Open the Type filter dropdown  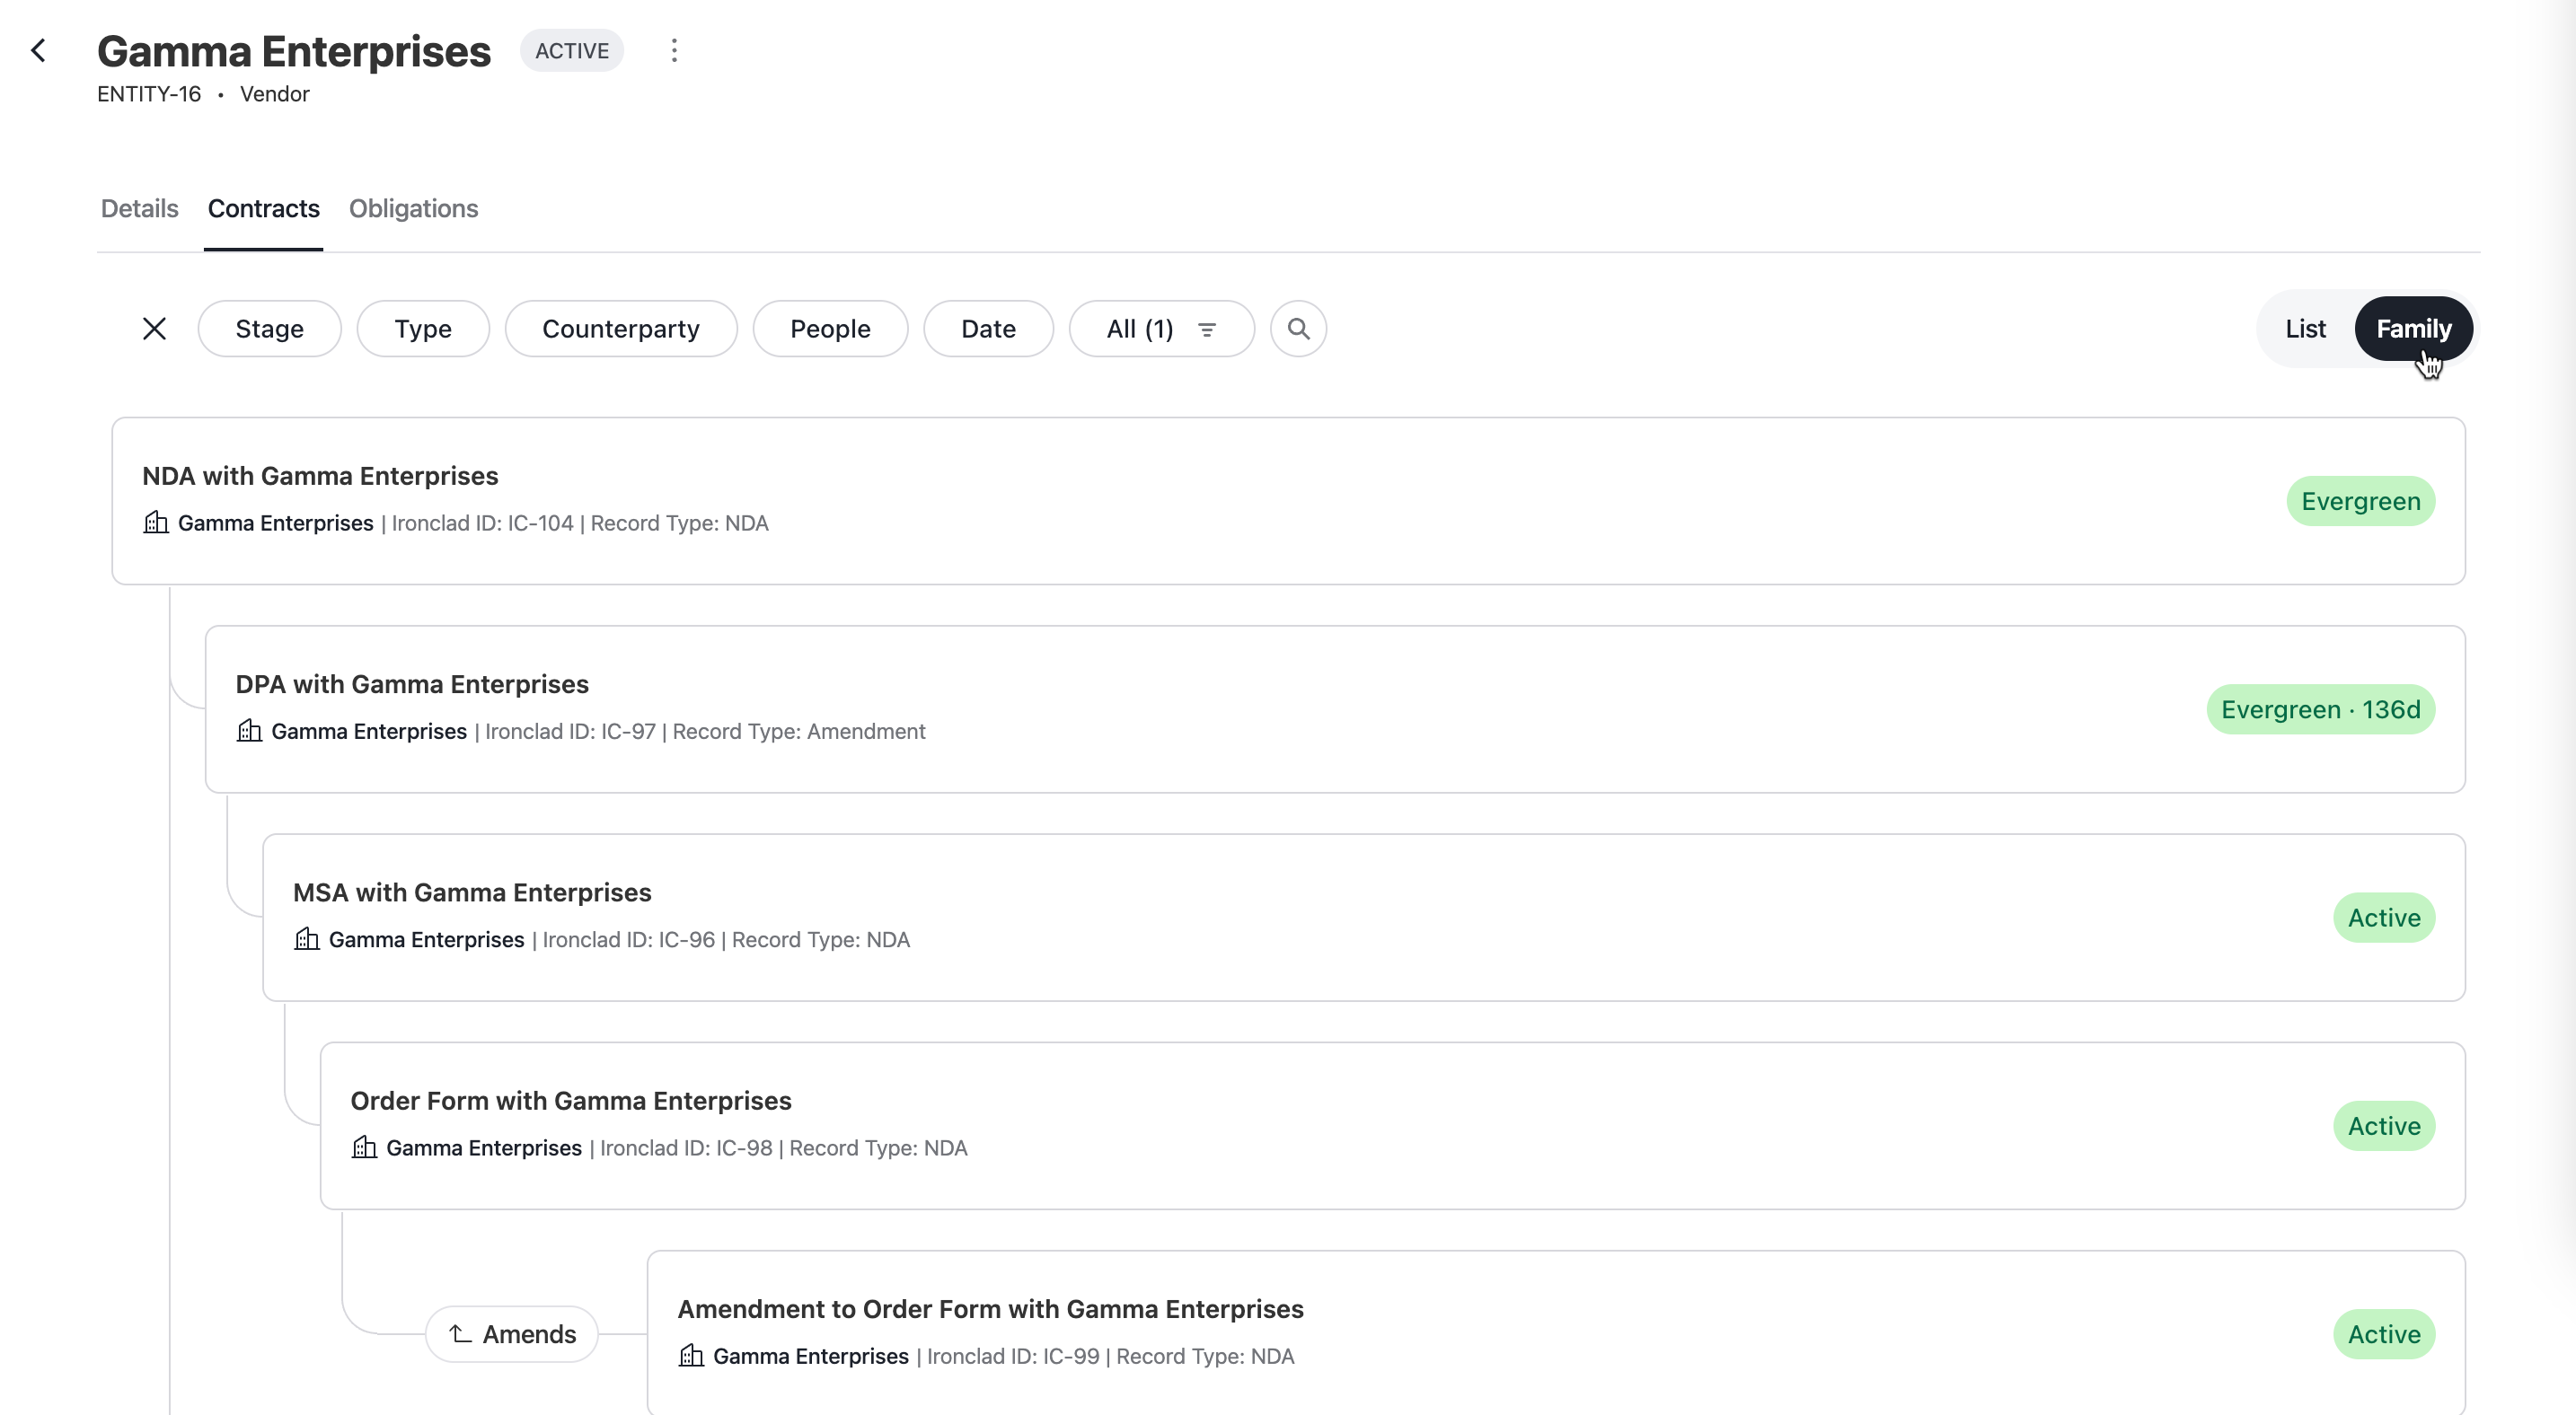422,329
